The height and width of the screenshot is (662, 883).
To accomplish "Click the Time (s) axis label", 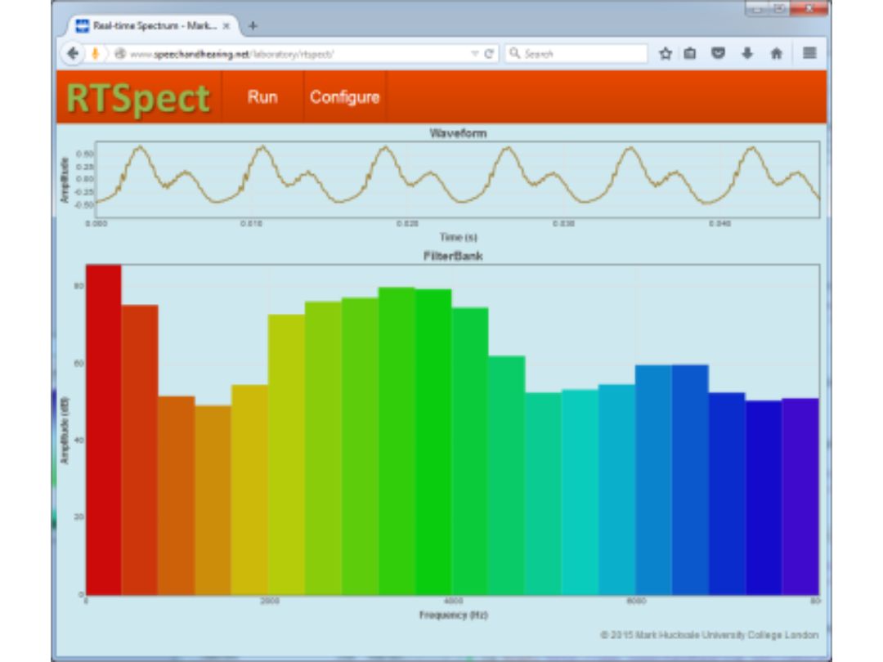I will pos(459,238).
